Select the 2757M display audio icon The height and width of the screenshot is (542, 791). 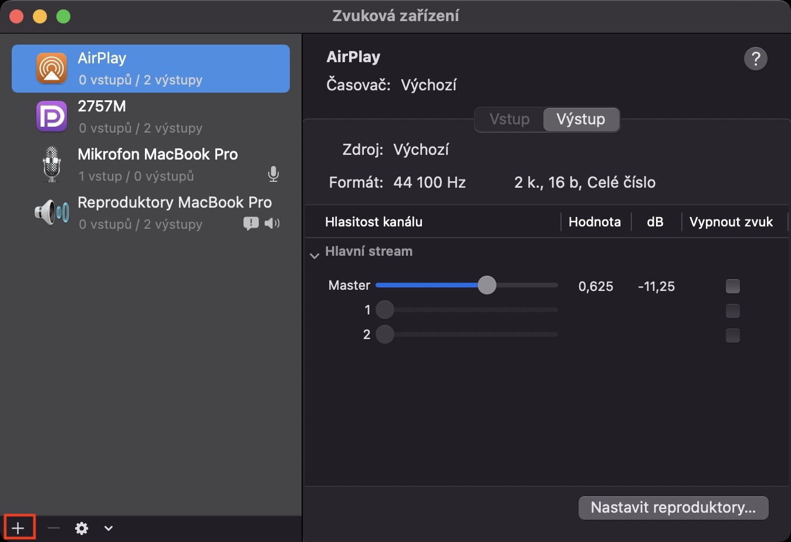52,116
